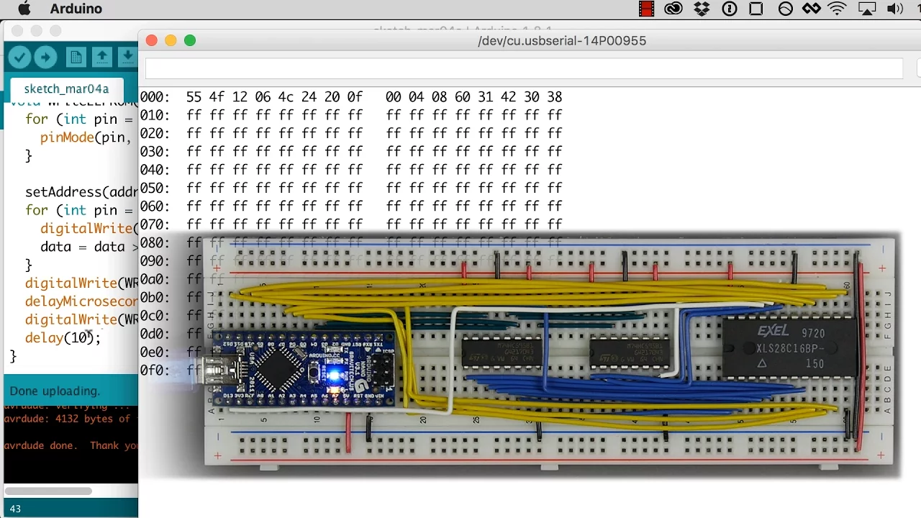Open the AirPlay display menu
The height and width of the screenshot is (518, 921).
tap(867, 9)
